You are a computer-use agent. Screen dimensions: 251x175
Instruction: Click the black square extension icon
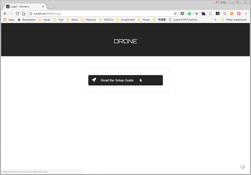pos(218,14)
